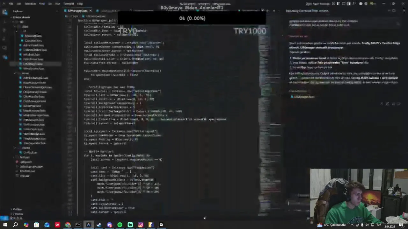Open the Run menu
The image size is (408, 229).
click(x=58, y=4)
